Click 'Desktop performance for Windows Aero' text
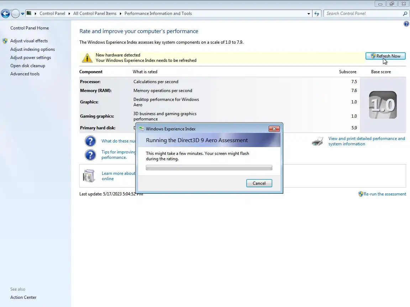Image resolution: width=410 pixels, height=307 pixels. click(x=166, y=102)
